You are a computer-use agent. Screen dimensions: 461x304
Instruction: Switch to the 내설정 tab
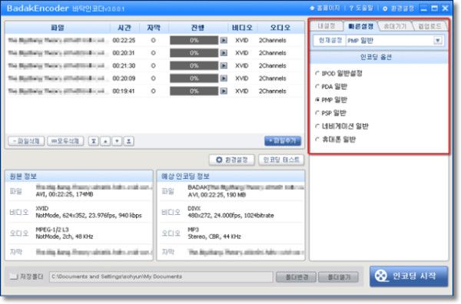point(327,26)
